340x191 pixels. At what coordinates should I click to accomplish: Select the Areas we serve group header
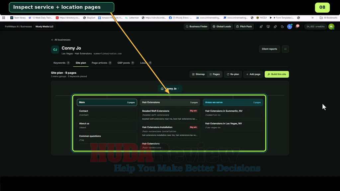pos(233,102)
